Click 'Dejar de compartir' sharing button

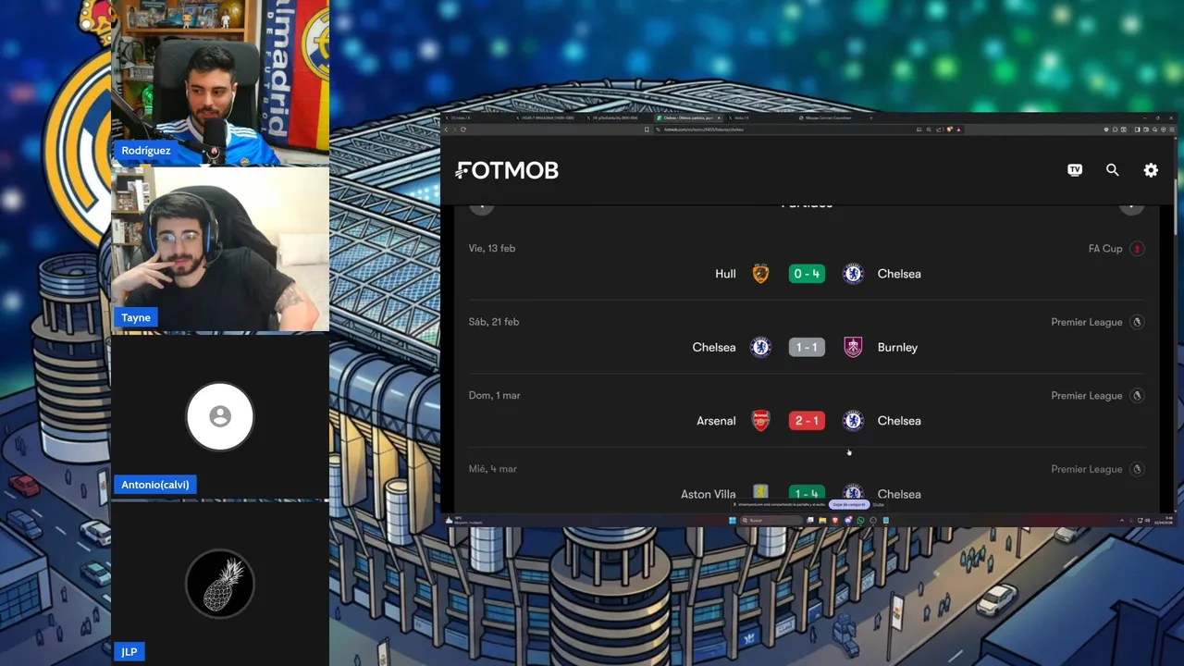pos(849,504)
